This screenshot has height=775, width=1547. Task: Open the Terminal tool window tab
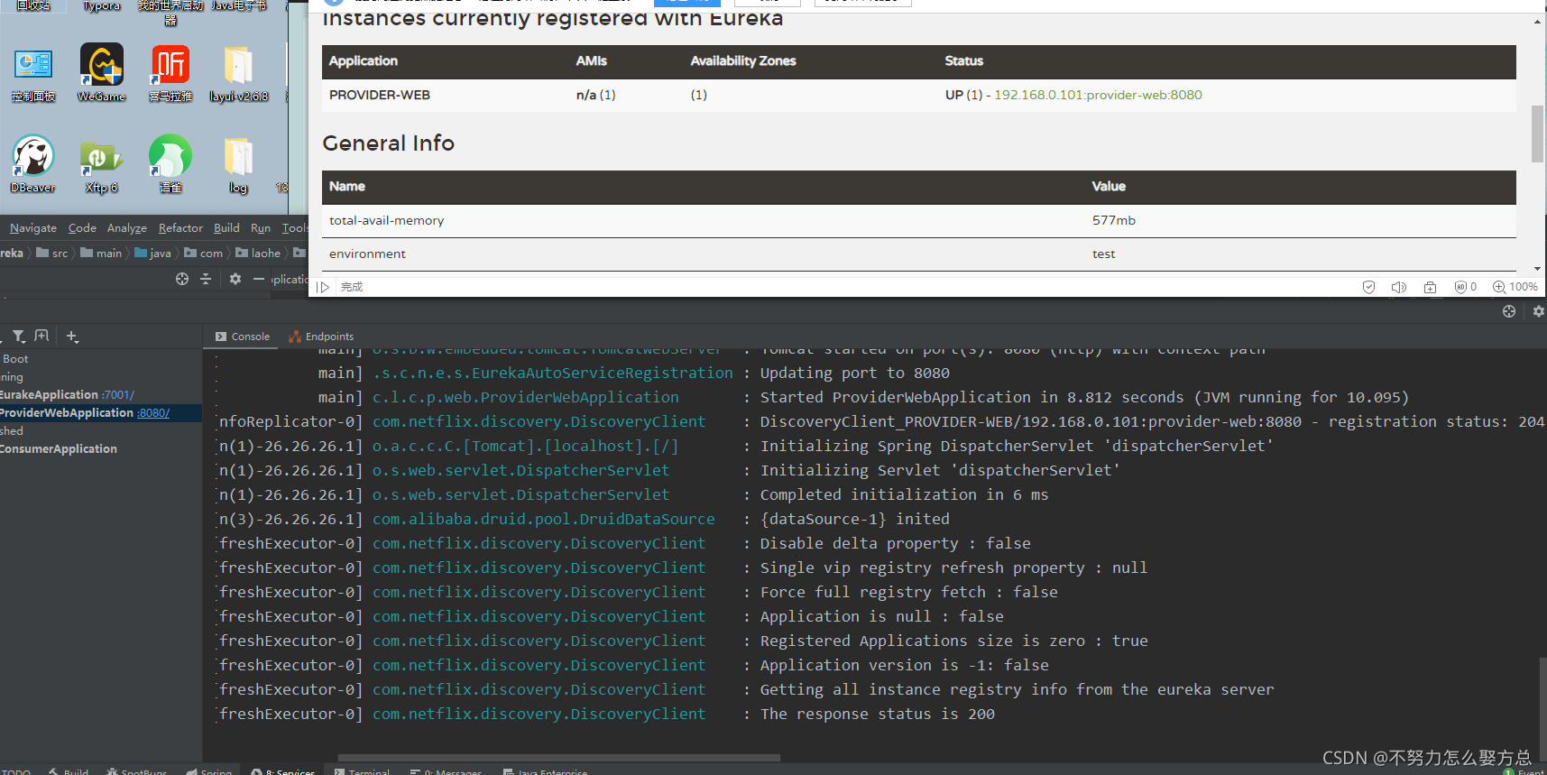tap(362, 771)
